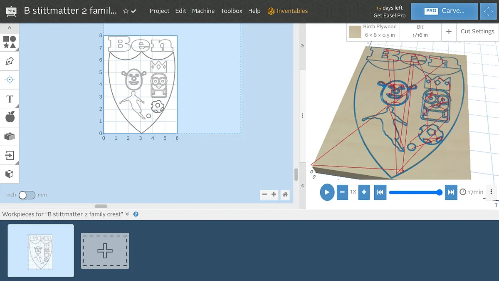Choose the Drill point tool
This screenshot has width=499, height=281.
pyautogui.click(x=10, y=80)
